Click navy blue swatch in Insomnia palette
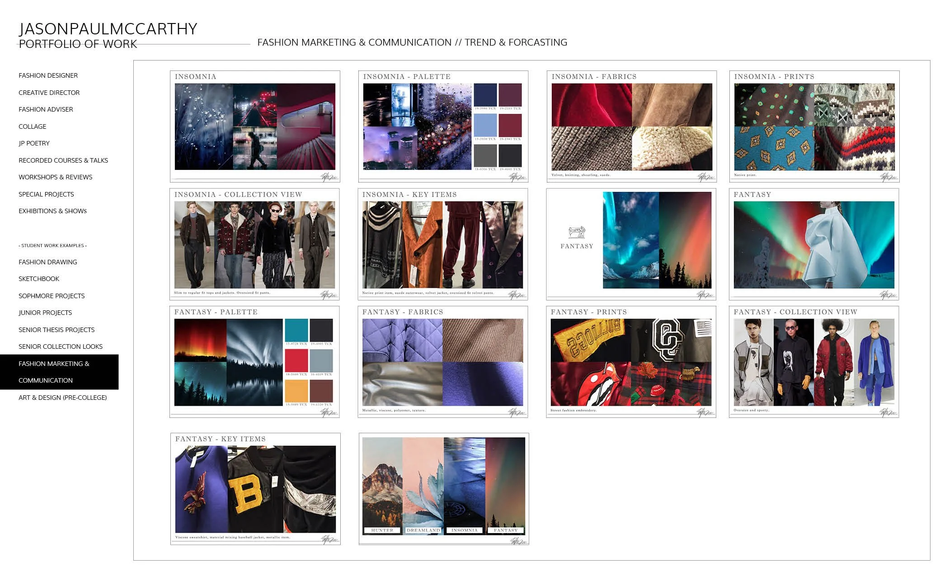Image resolution: width=949 pixels, height=576 pixels. coord(485,95)
